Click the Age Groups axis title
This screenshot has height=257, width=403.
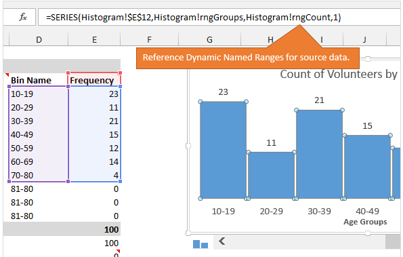point(365,222)
